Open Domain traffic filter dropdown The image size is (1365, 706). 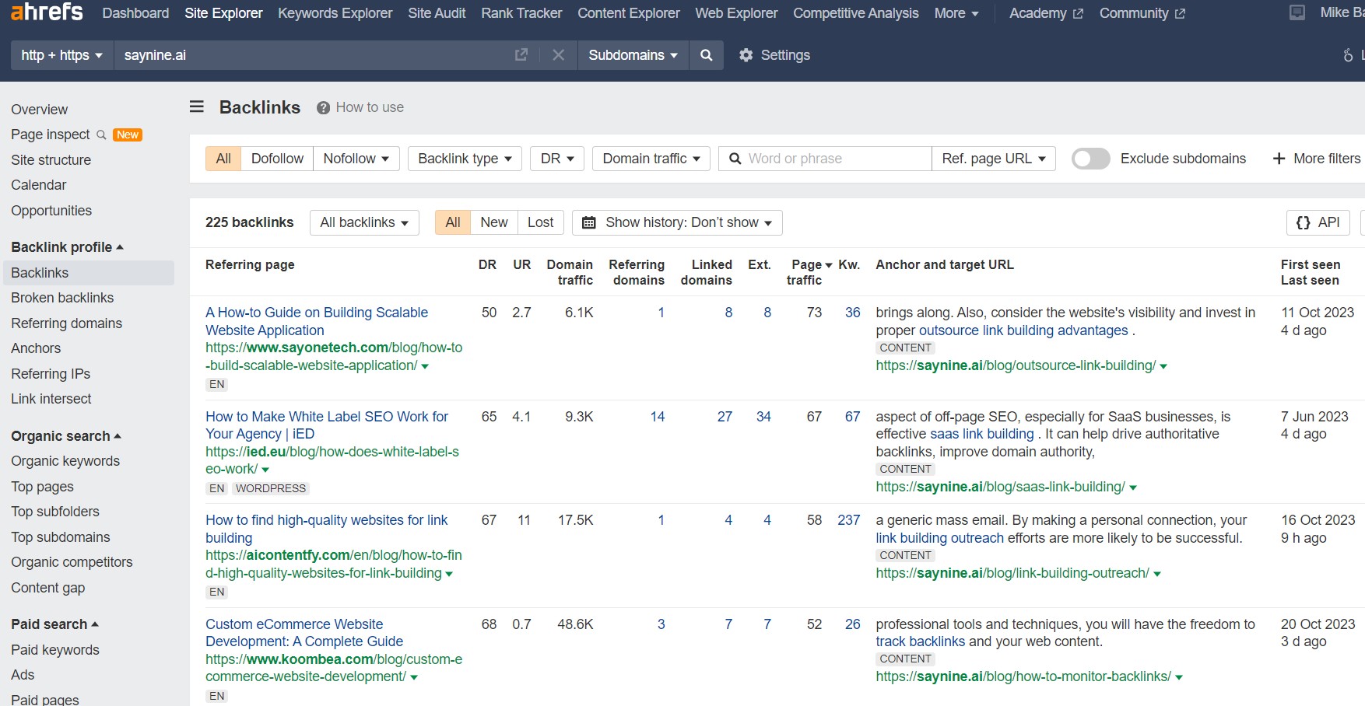pyautogui.click(x=651, y=159)
